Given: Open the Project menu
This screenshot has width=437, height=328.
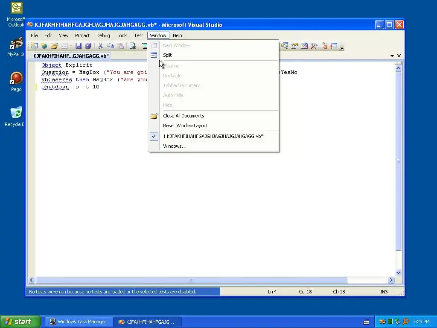Looking at the screenshot, I should (x=82, y=35).
